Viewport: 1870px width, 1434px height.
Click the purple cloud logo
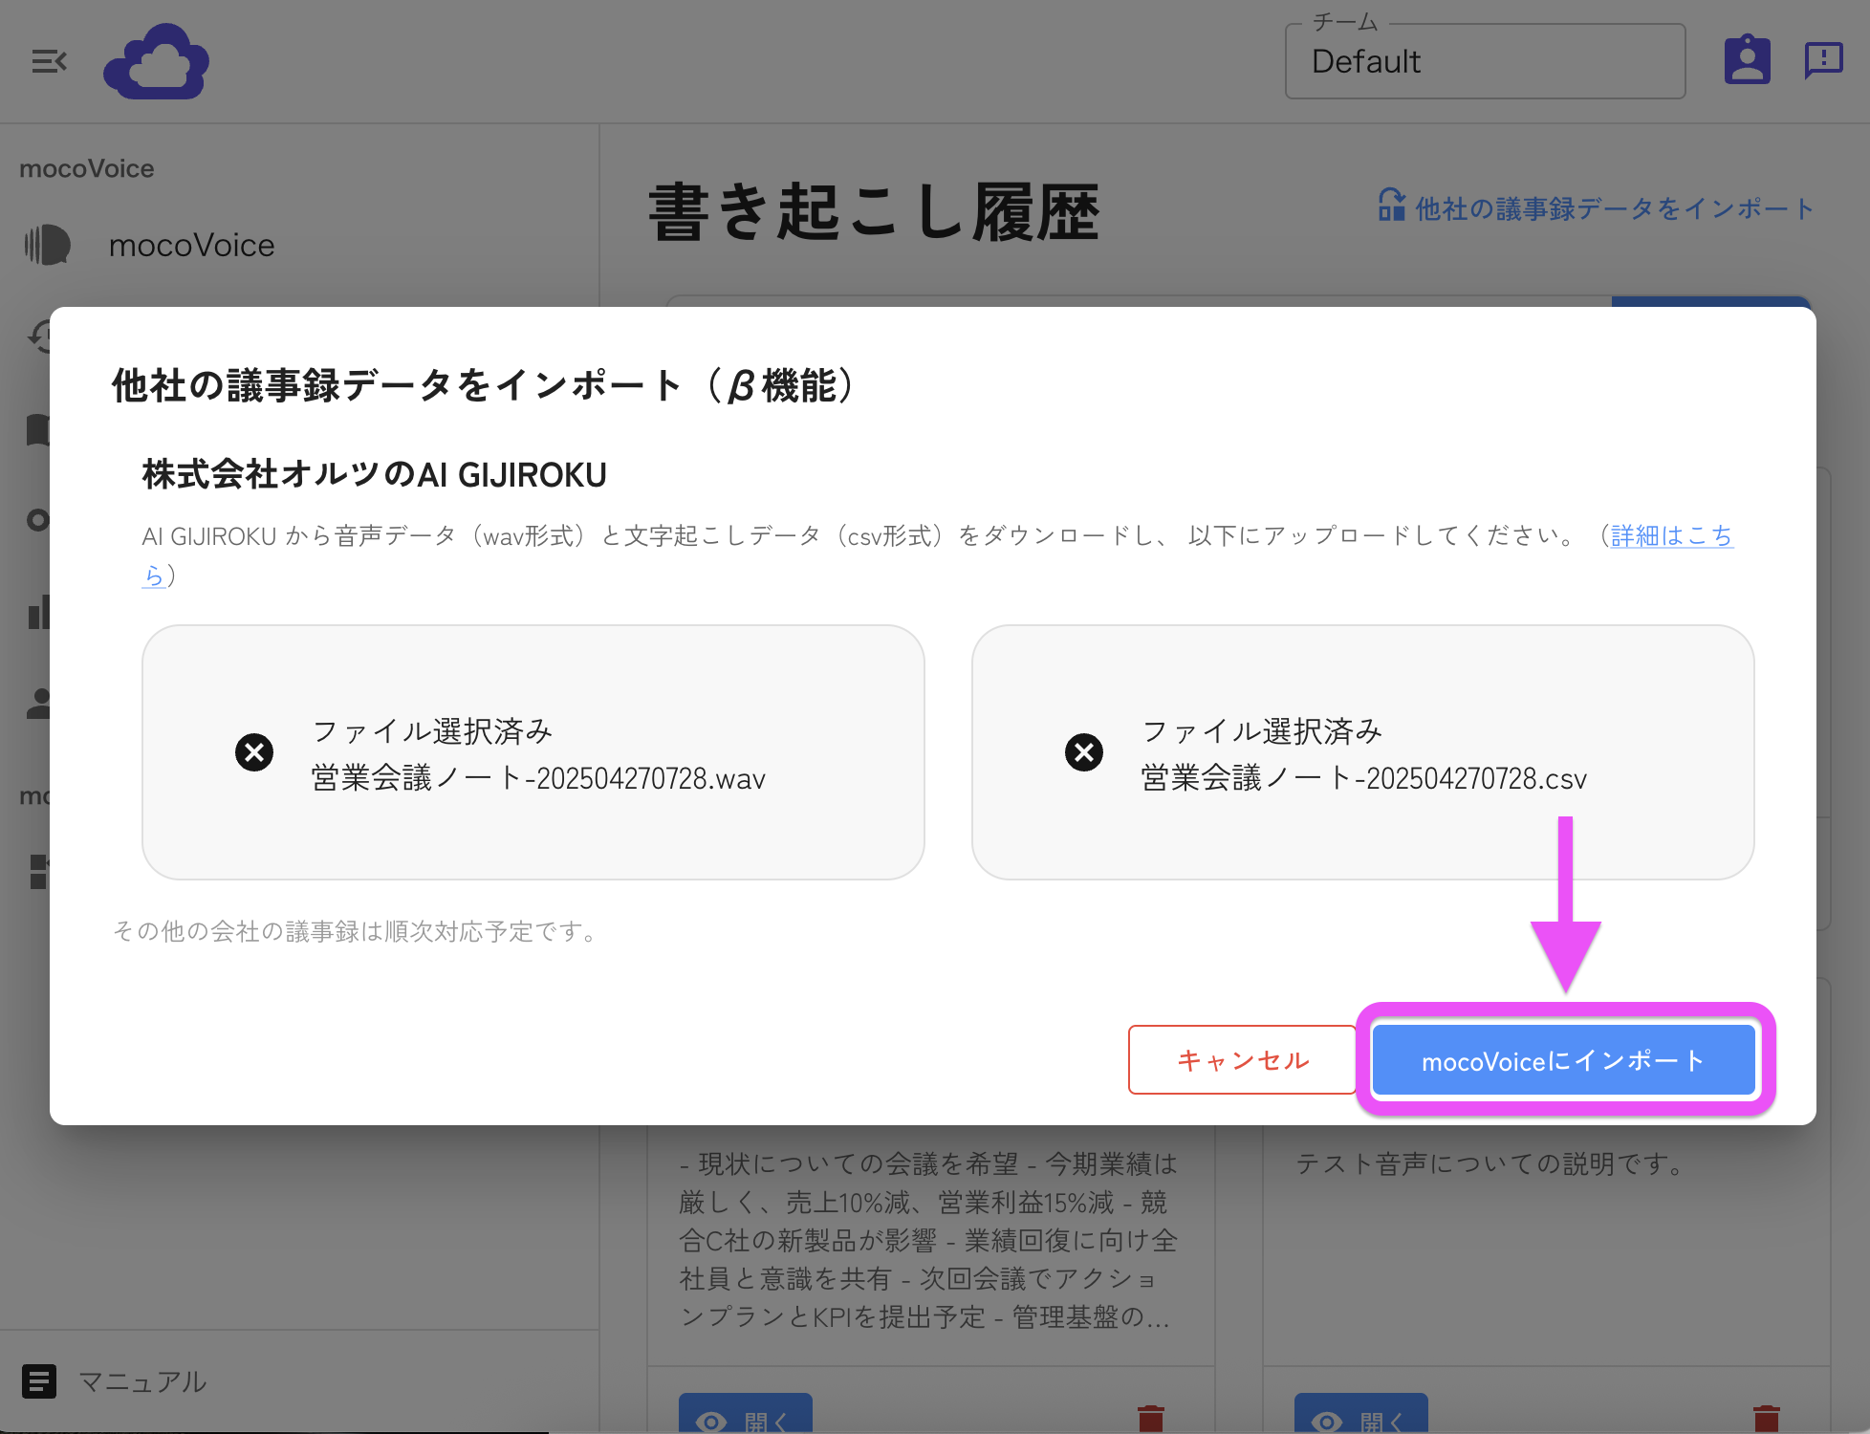157,62
